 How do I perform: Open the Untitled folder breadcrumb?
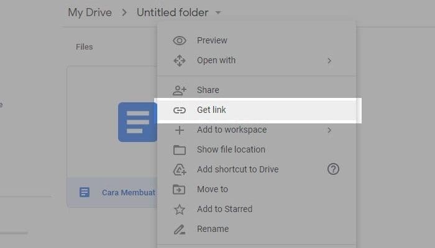[x=173, y=12]
